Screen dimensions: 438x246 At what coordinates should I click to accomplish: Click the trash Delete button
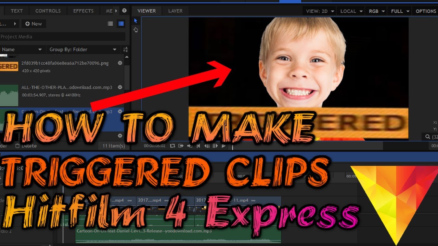point(26,146)
